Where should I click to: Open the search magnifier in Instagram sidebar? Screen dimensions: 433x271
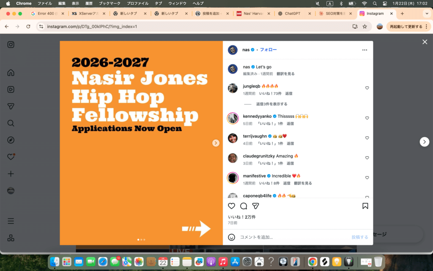11,123
